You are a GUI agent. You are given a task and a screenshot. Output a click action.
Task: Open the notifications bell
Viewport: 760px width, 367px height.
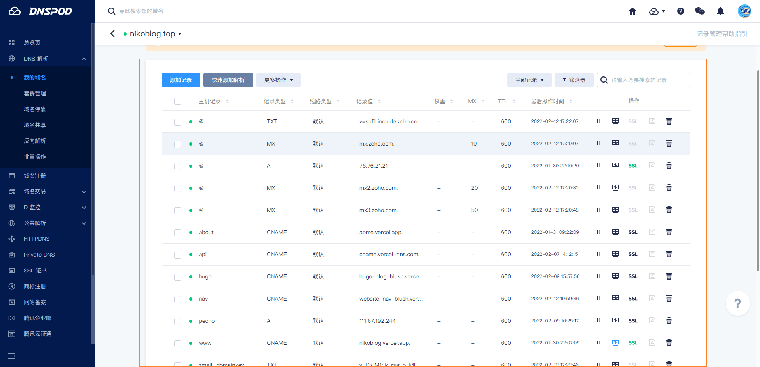coord(720,11)
